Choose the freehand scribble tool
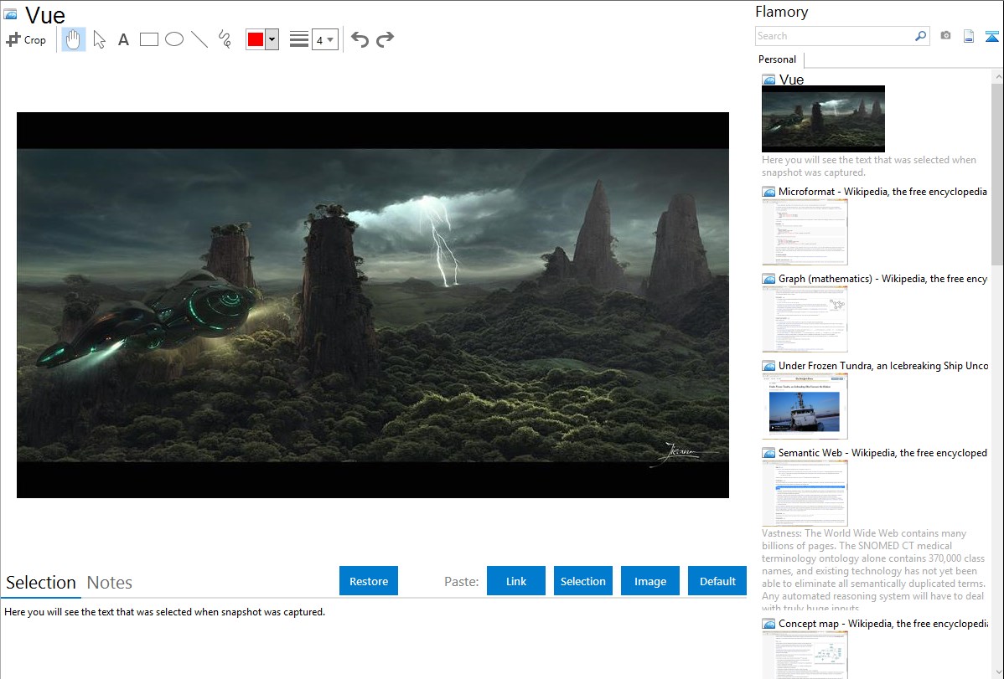 225,39
